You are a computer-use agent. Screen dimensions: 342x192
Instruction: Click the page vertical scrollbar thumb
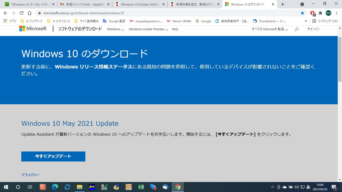[340, 59]
